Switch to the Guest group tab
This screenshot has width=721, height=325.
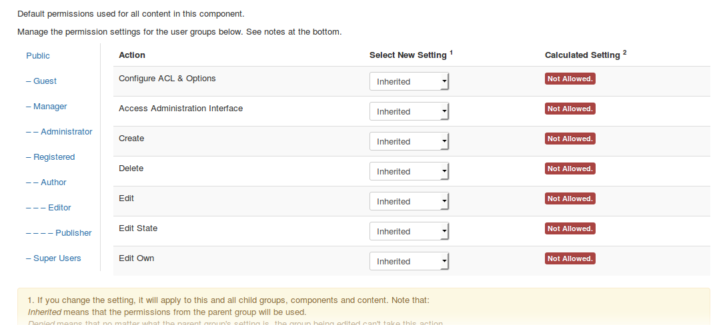[41, 81]
